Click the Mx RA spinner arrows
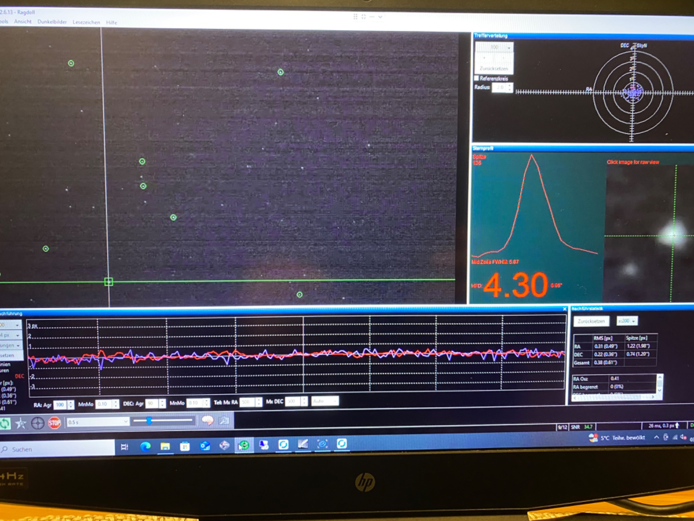The height and width of the screenshot is (521, 694). tap(258, 402)
